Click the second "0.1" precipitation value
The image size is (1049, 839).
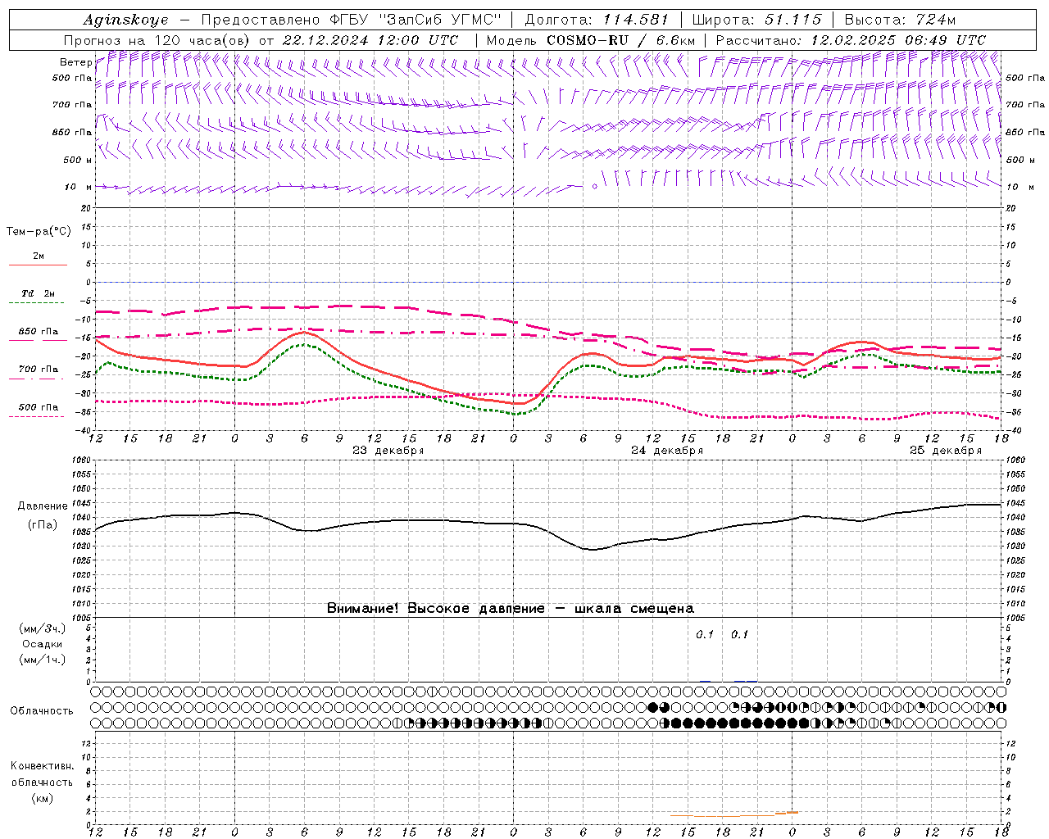point(739,634)
